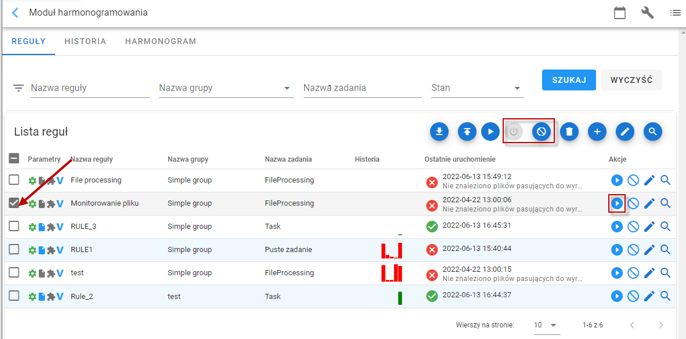Click the WYCZYŚĆ button
This screenshot has width=686, height=339.
631,80
